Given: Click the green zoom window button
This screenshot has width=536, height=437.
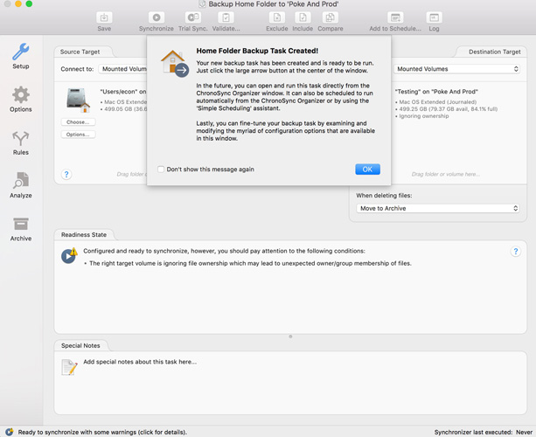Looking at the screenshot, I should coord(29,3).
